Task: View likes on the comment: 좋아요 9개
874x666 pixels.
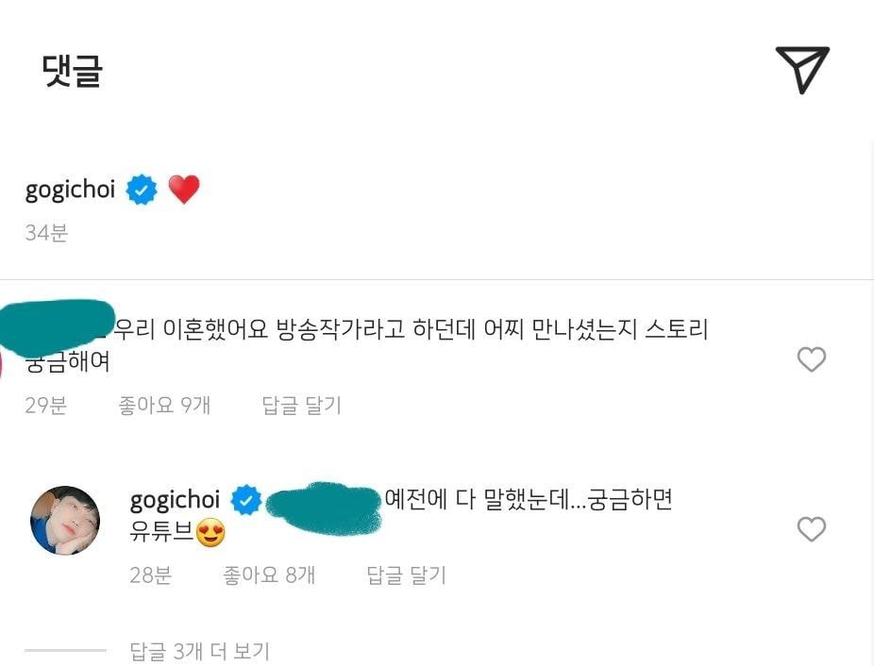Action: [x=164, y=406]
